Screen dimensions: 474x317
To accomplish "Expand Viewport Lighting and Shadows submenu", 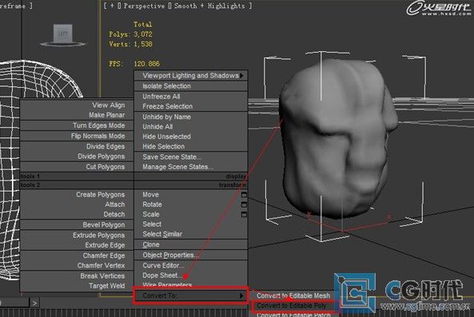I will pyautogui.click(x=191, y=76).
